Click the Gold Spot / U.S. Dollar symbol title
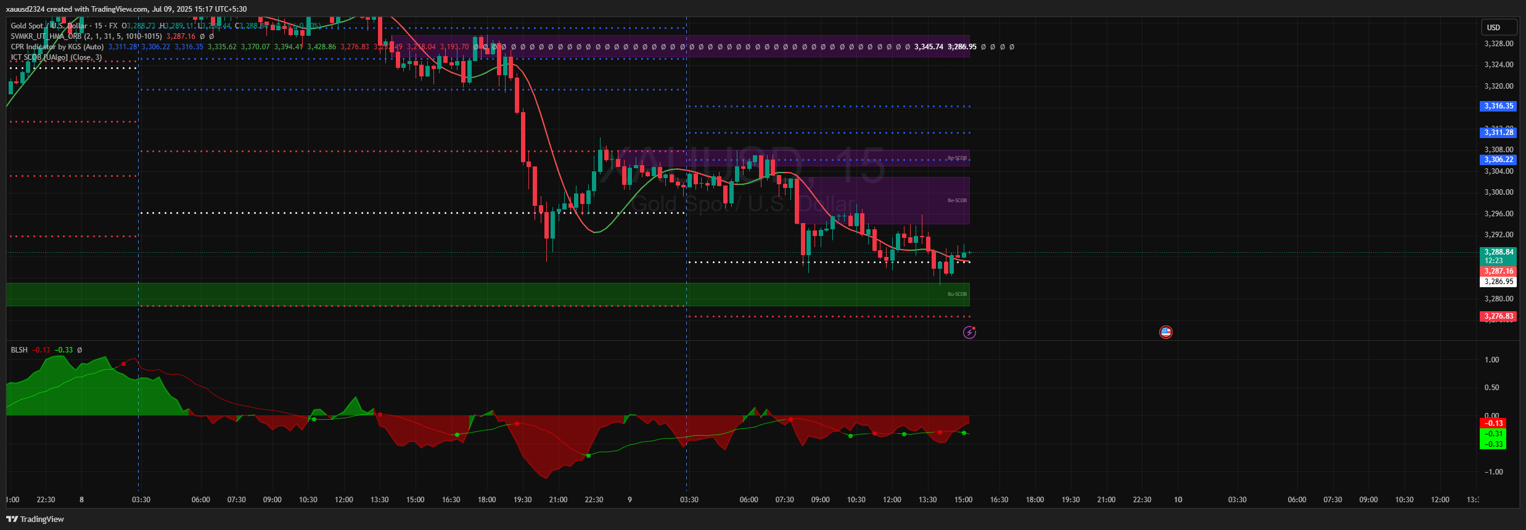 tap(49, 26)
